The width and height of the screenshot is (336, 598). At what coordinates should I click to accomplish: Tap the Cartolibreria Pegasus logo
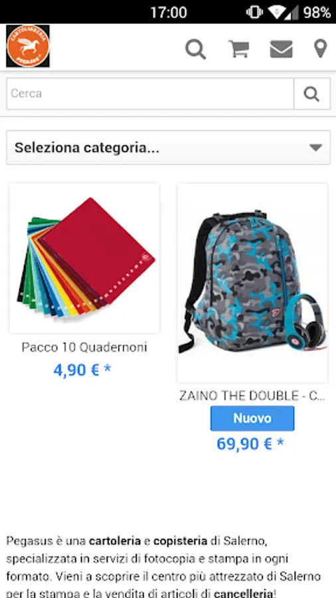[x=28, y=46]
